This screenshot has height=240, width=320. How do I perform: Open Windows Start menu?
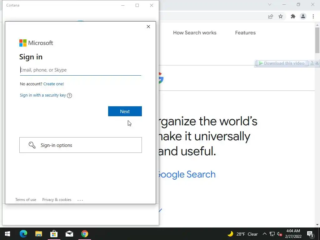click(x=7, y=234)
